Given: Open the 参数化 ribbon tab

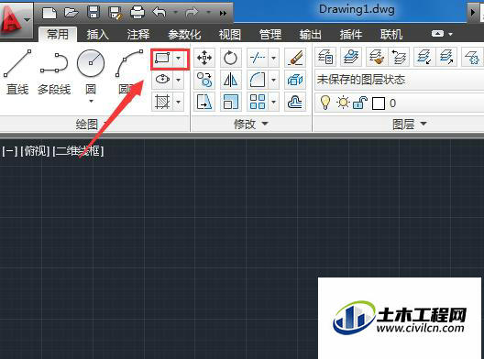Looking at the screenshot, I should click(x=184, y=35).
